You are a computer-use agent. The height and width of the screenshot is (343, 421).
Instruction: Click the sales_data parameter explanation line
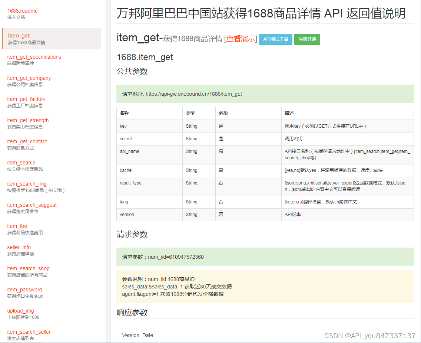[x=177, y=287]
